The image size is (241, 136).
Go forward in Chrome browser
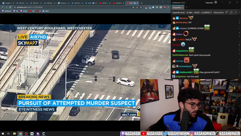pyautogui.click(x=6, y=7)
